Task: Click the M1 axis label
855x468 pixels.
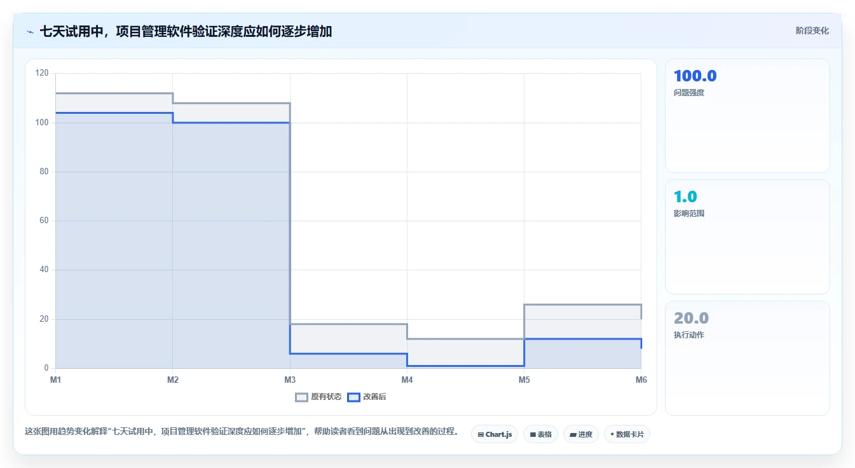Action: [55, 380]
